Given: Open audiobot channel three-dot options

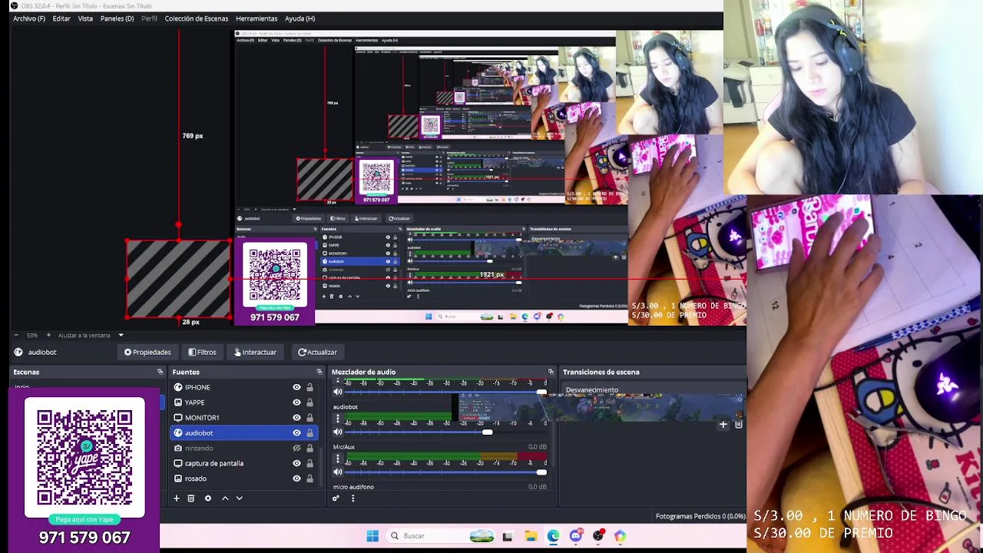Looking at the screenshot, I should click(x=337, y=419).
